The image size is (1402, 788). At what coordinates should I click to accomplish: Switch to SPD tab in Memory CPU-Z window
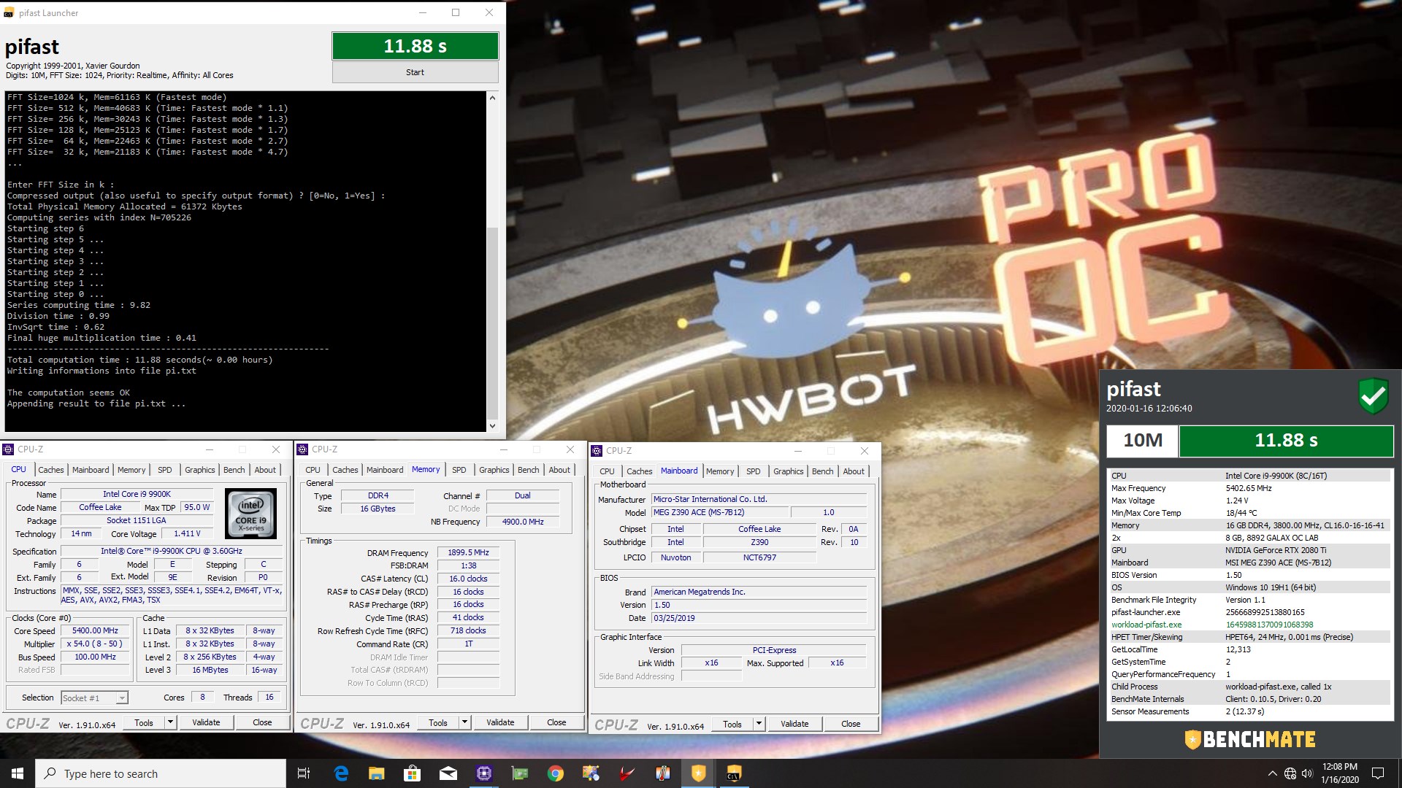click(459, 470)
